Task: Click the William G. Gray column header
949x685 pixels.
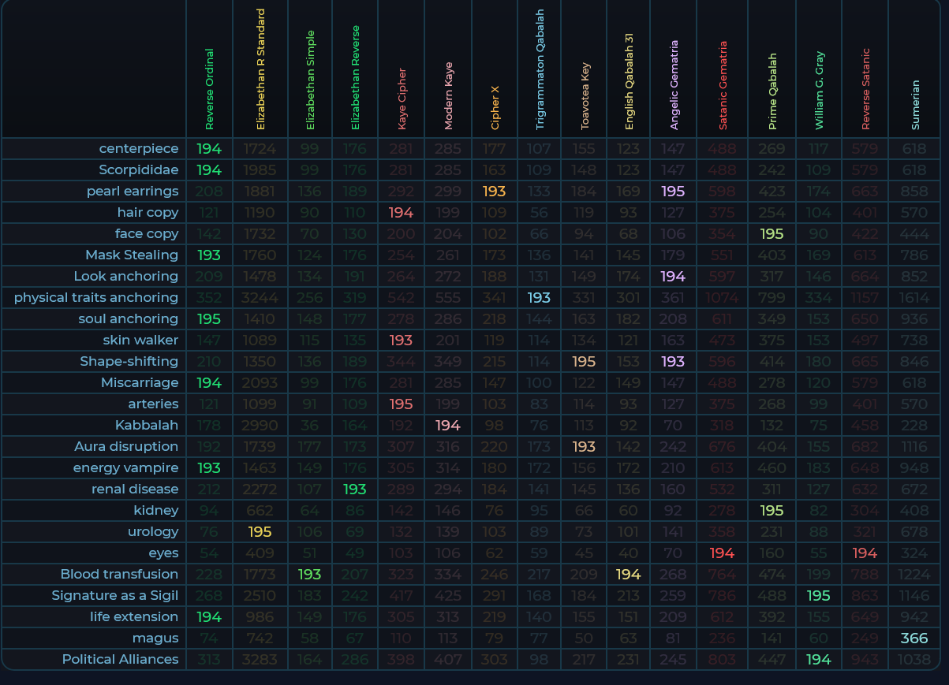Action: coord(820,90)
